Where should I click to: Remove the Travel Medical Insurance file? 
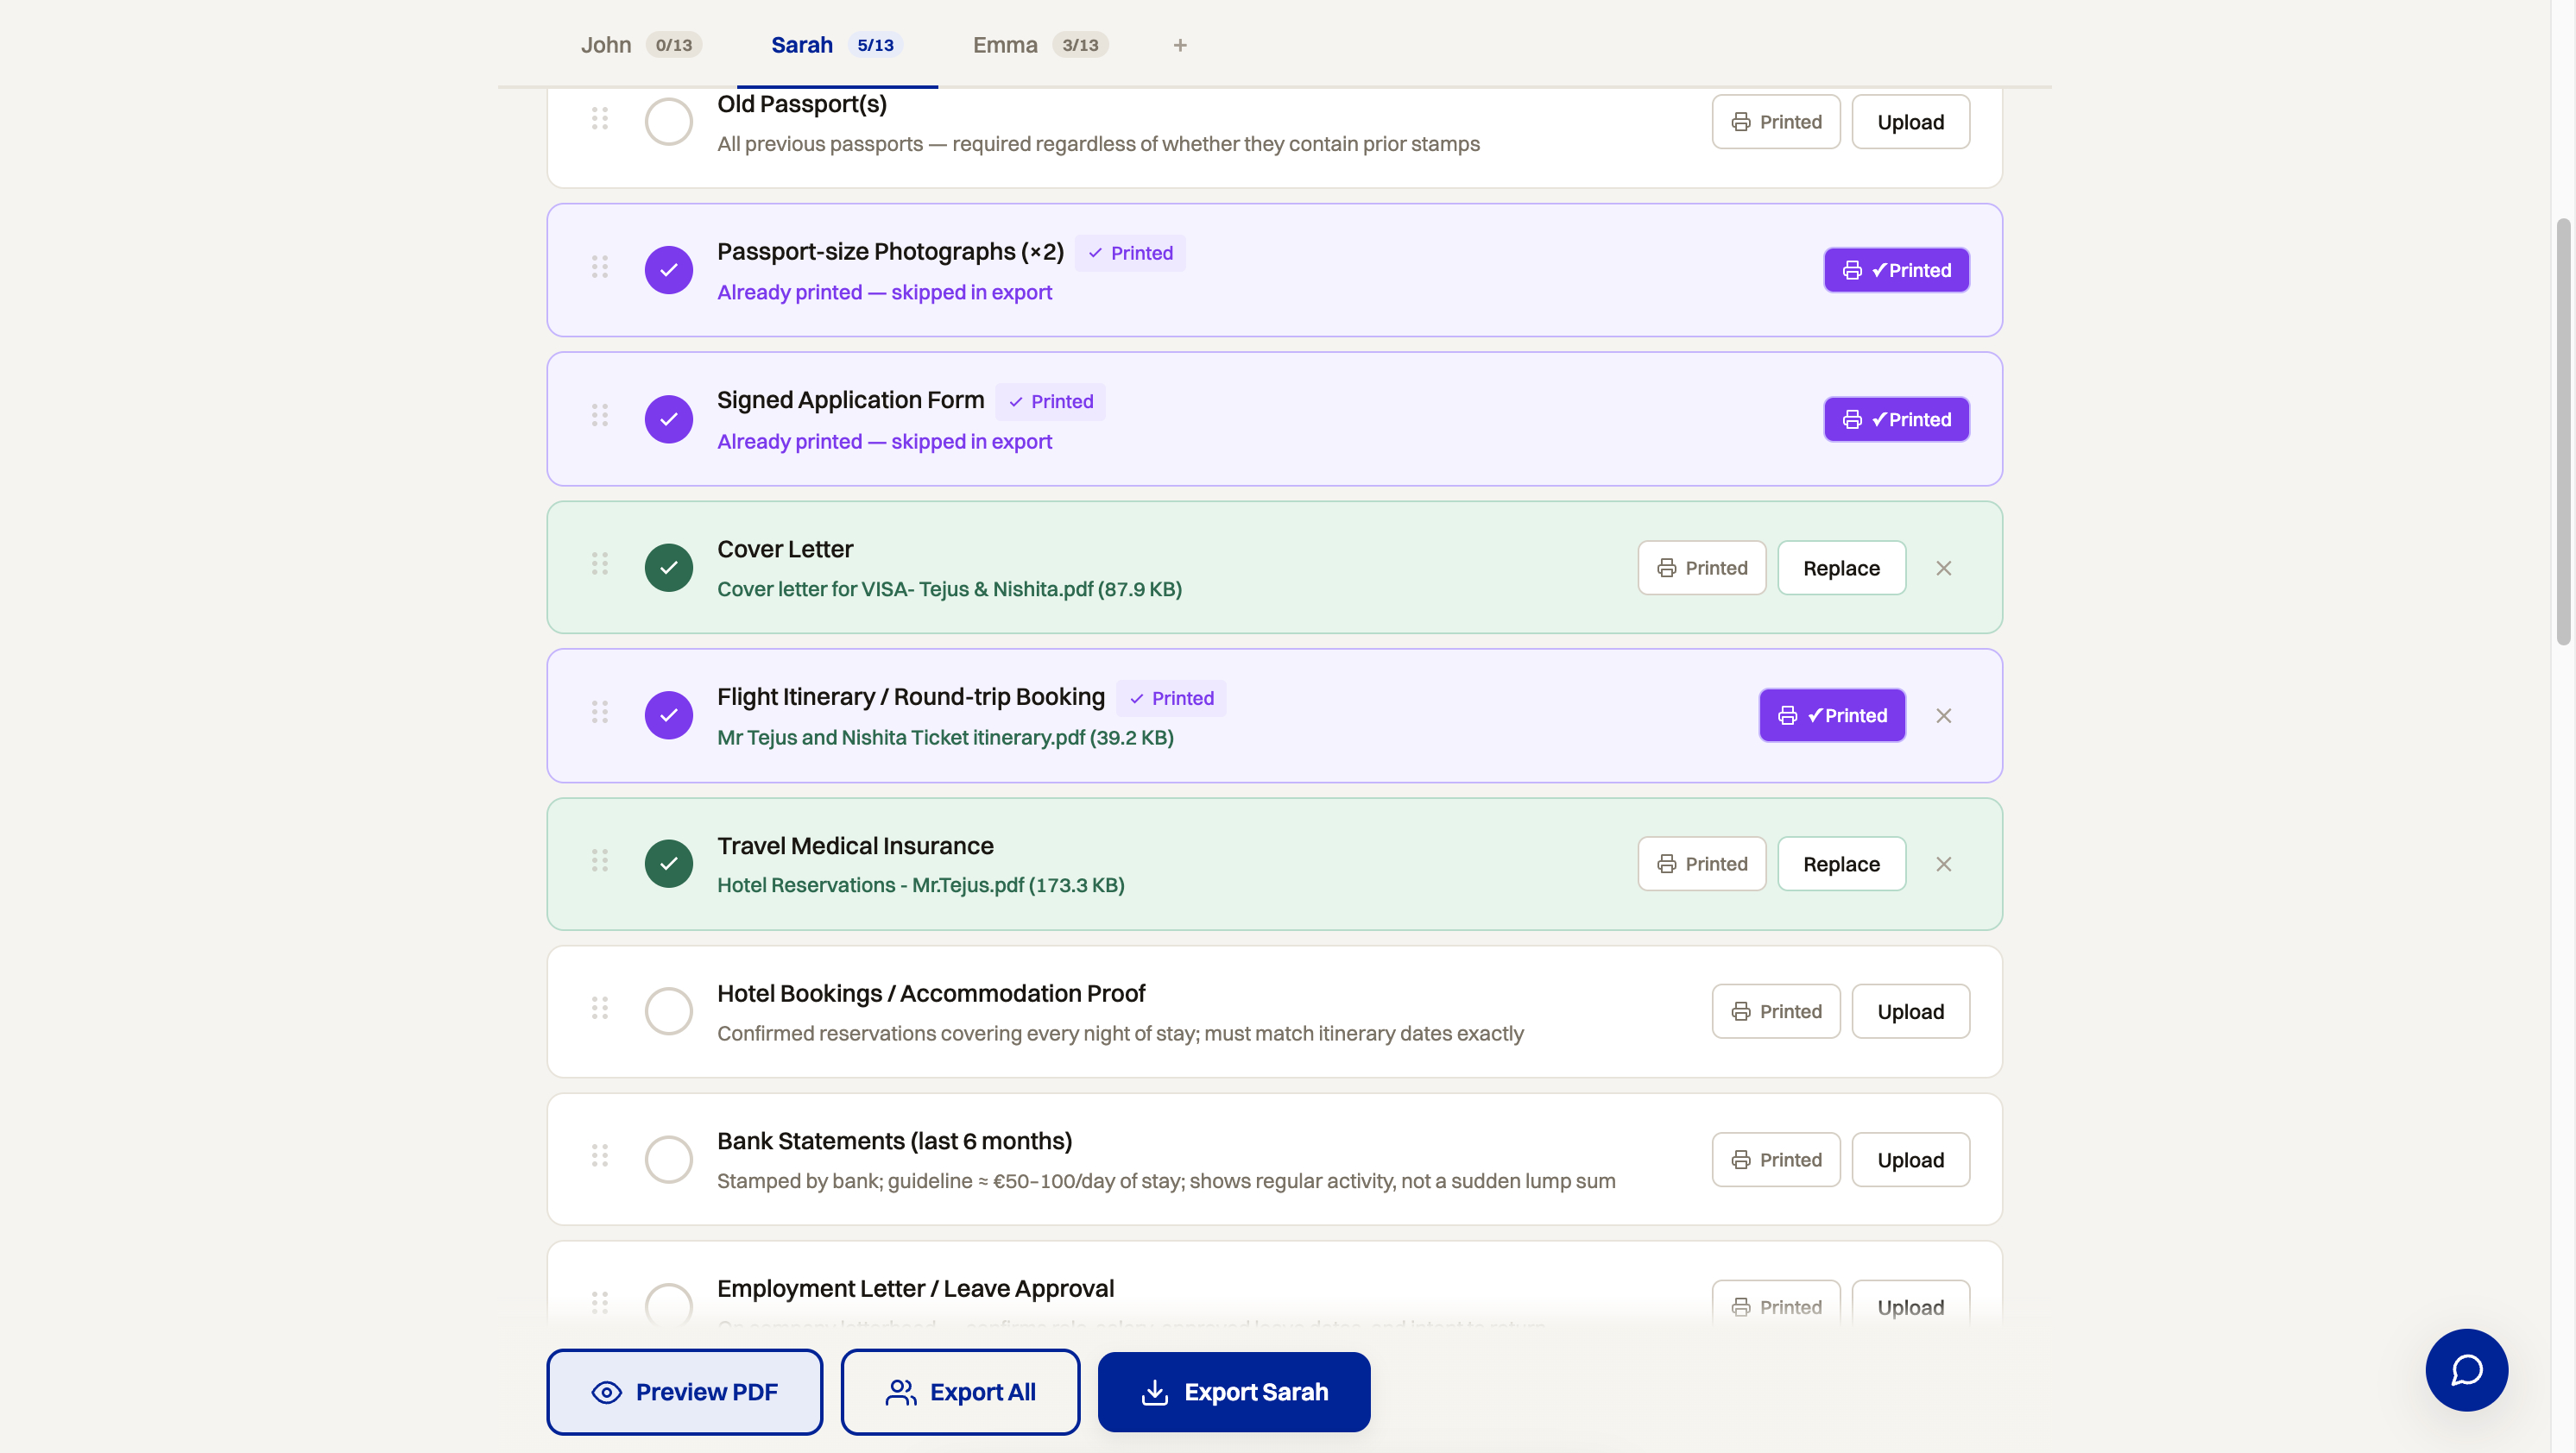[x=1943, y=864]
